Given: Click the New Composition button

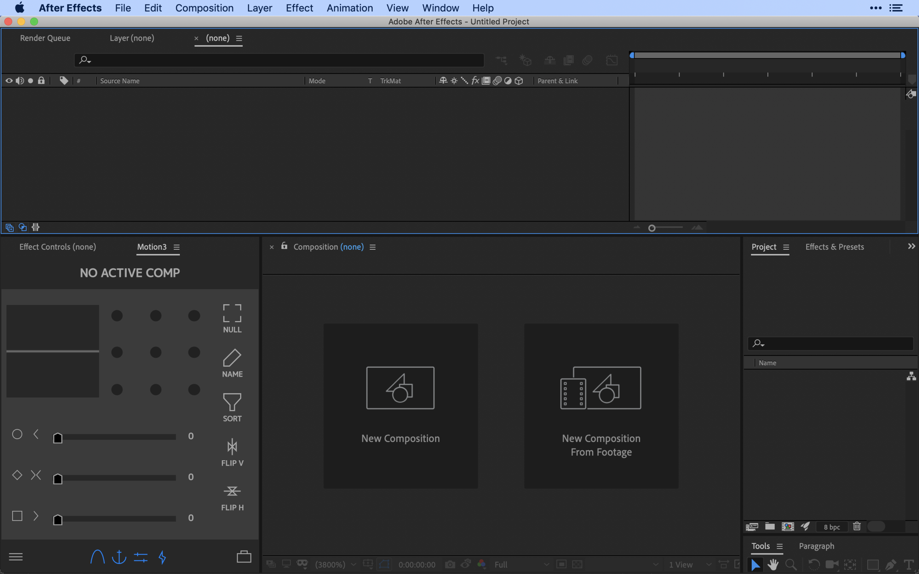Looking at the screenshot, I should tap(400, 406).
